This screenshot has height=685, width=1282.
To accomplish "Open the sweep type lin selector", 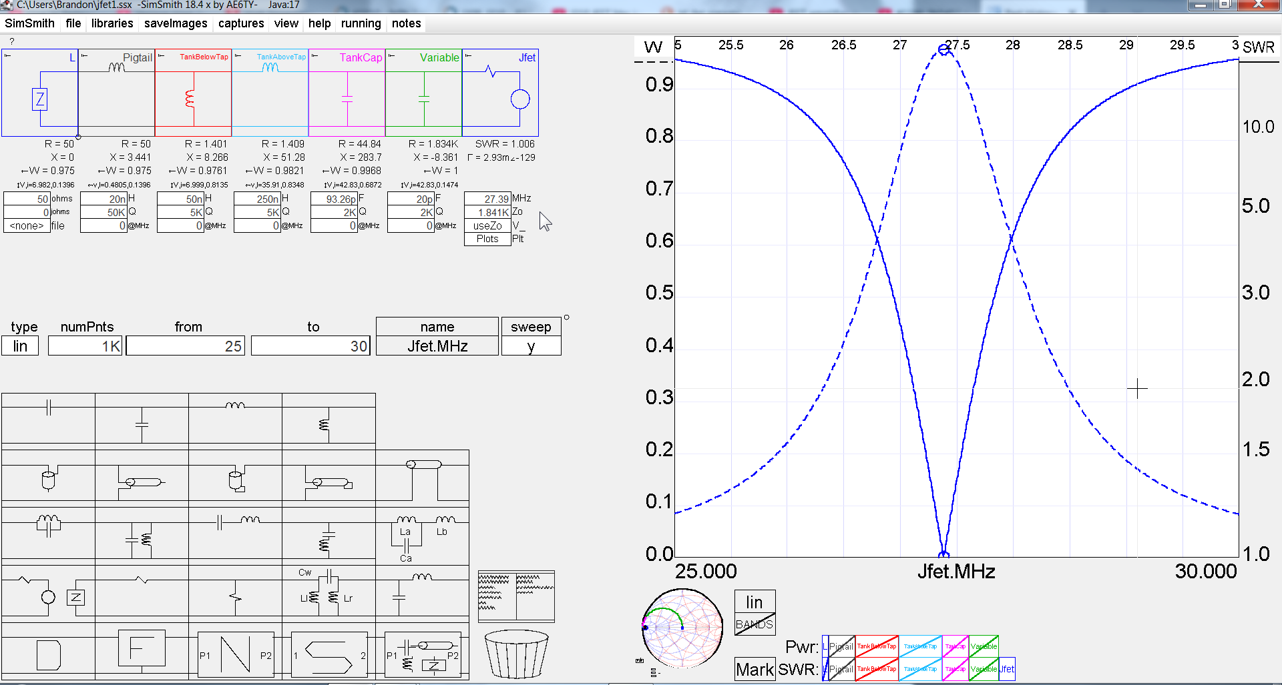I will click(20, 346).
